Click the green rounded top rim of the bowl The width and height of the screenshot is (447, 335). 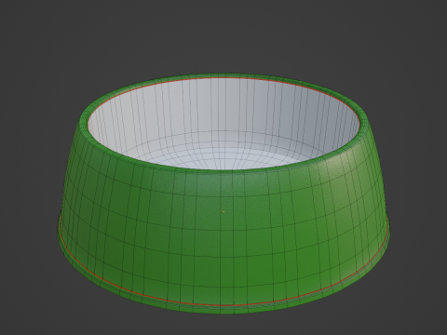coord(224,75)
